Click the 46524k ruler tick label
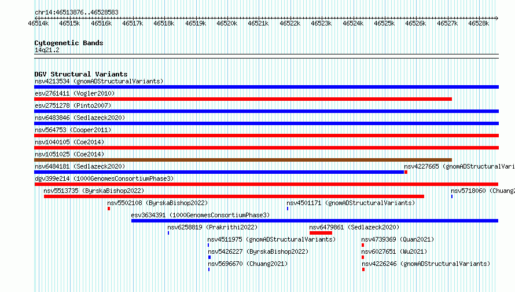The image size is (515, 292). pyautogui.click(x=353, y=23)
